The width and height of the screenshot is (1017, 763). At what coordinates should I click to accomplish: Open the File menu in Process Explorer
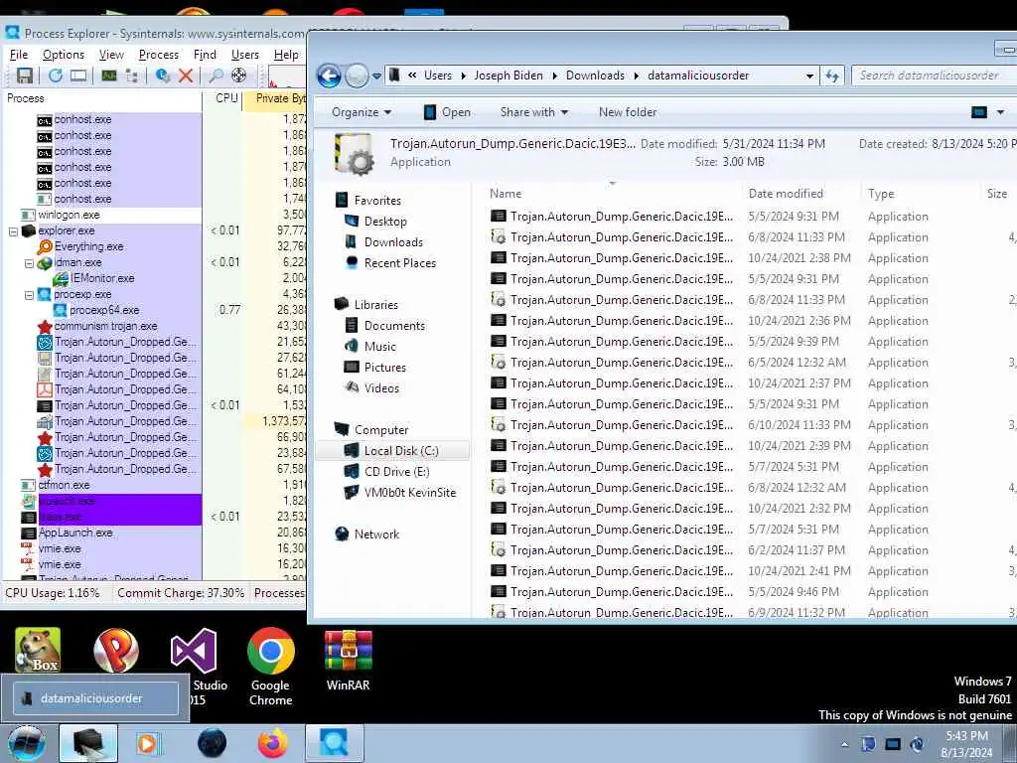[19, 55]
